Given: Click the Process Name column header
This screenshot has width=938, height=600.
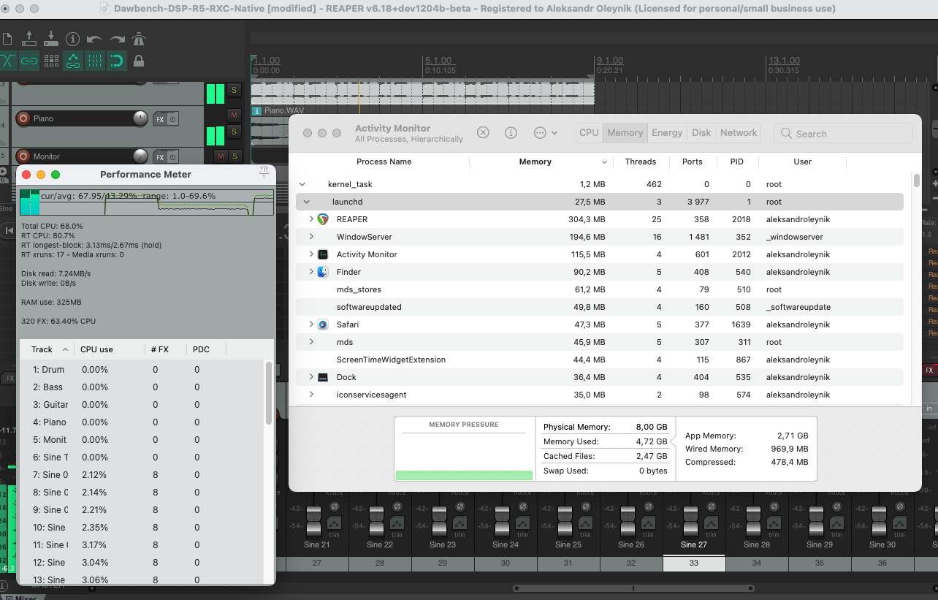Looking at the screenshot, I should [x=384, y=162].
